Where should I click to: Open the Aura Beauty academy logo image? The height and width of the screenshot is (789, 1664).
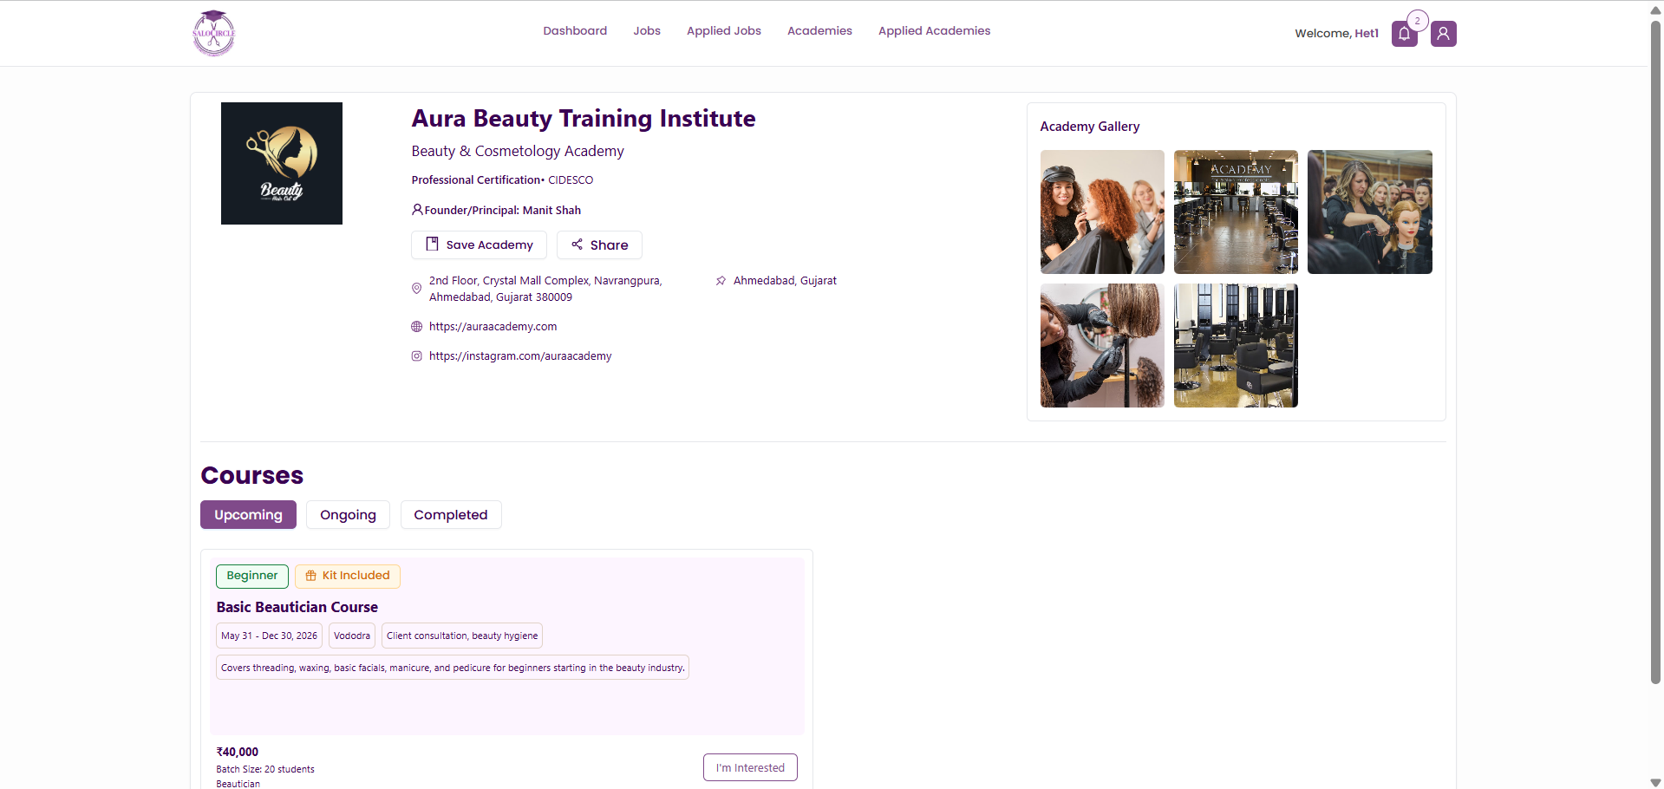282,163
